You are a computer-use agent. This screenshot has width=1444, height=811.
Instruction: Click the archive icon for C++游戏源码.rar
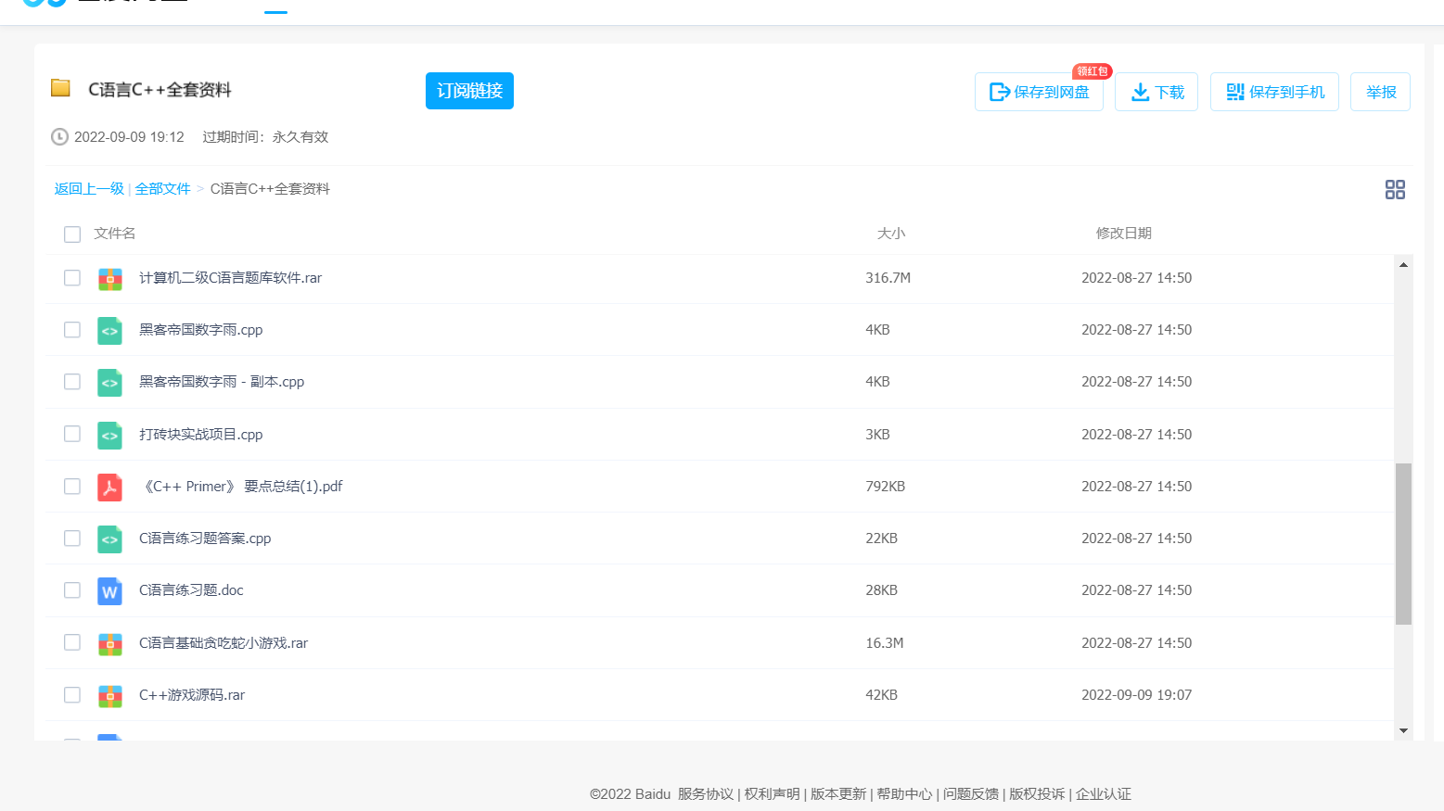[110, 695]
